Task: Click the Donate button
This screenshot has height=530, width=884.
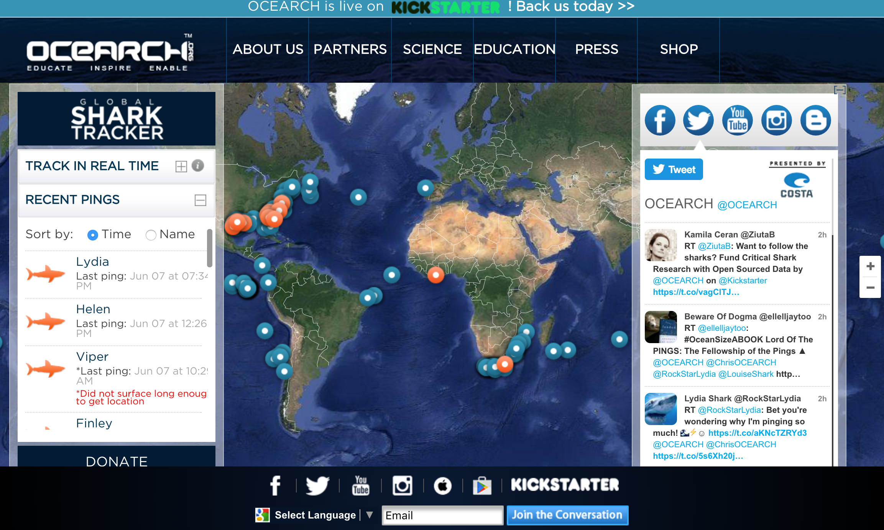Action: [117, 456]
